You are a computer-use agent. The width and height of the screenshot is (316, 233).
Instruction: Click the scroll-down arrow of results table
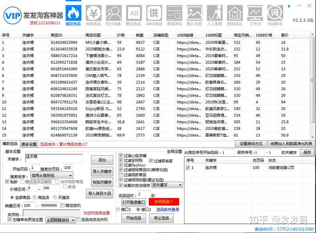pyautogui.click(x=312, y=137)
